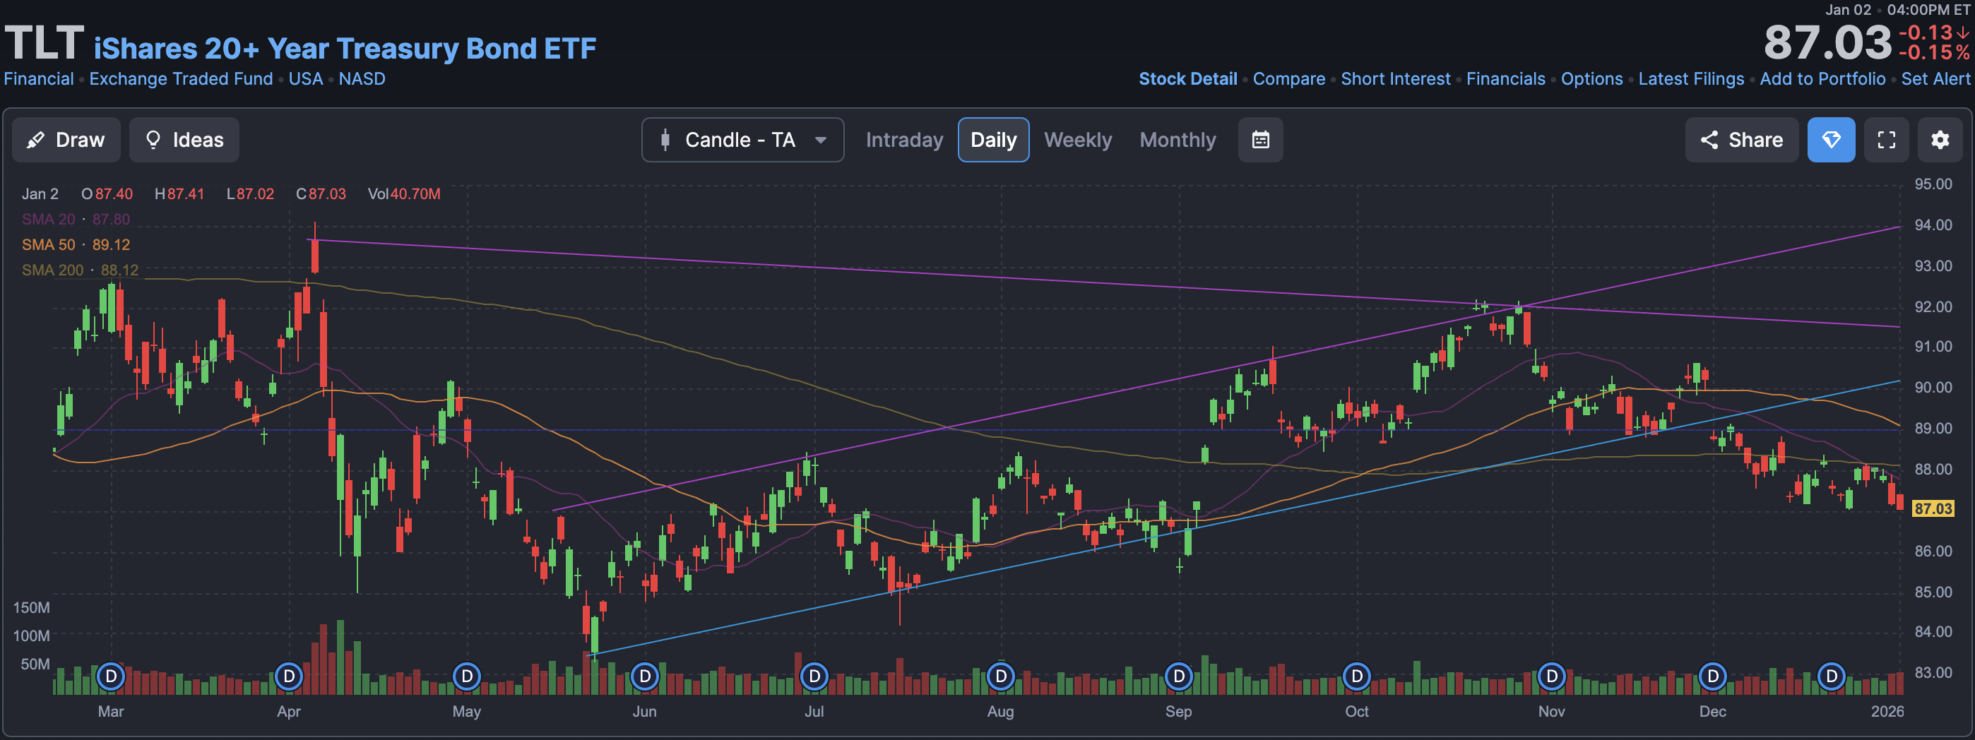Open the Stock Detail link

click(x=1187, y=79)
